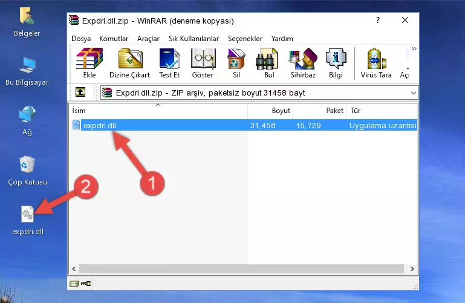Click the Sil delete icon
Image resolution: width=465 pixels, height=303 pixels.
click(236, 63)
